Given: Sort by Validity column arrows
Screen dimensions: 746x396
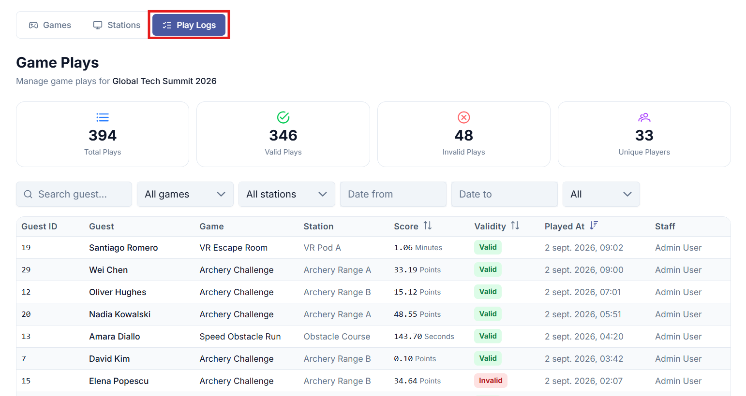Looking at the screenshot, I should pyautogui.click(x=515, y=226).
